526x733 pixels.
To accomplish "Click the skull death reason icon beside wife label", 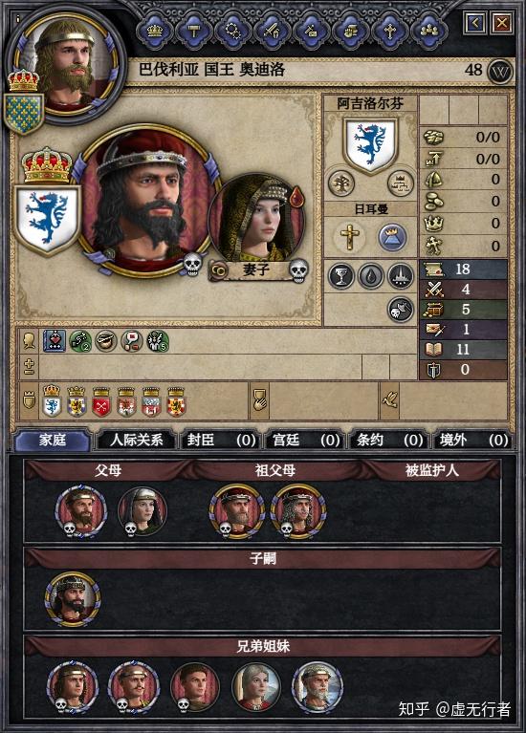I will pyautogui.click(x=298, y=271).
